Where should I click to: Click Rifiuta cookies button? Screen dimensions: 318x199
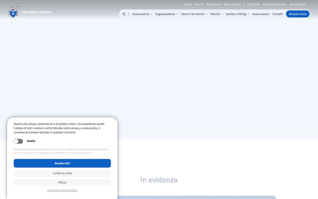62,182
